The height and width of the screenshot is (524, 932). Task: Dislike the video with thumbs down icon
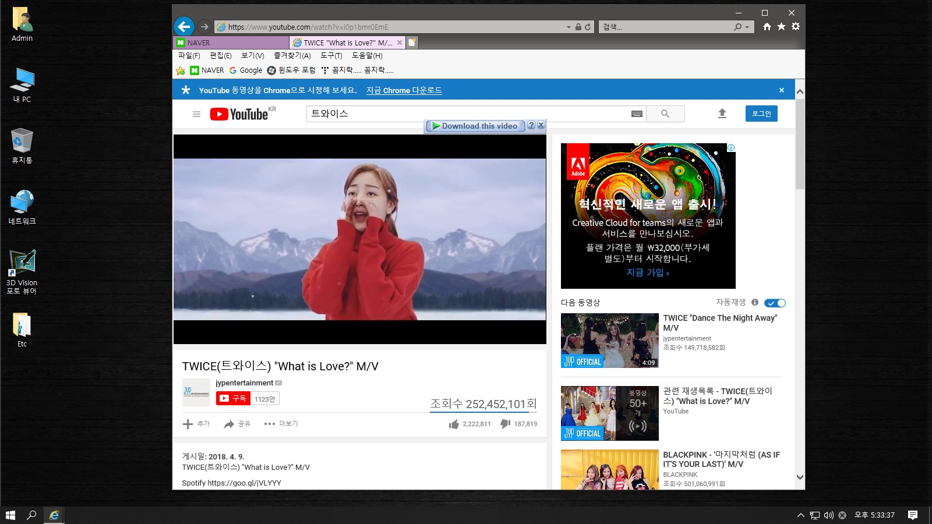[505, 424]
